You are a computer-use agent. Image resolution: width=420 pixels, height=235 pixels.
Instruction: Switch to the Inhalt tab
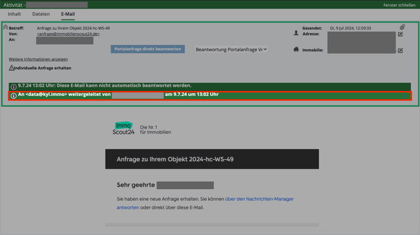click(x=14, y=14)
